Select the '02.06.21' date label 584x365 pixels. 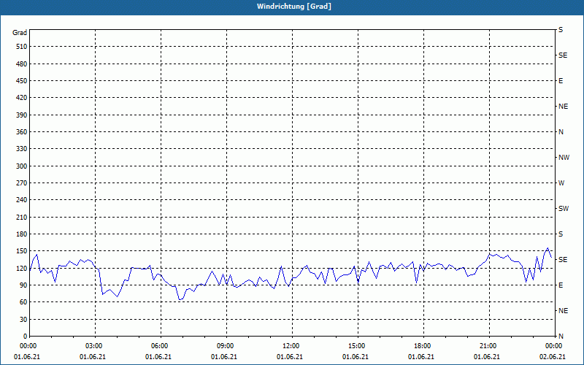[553, 356]
